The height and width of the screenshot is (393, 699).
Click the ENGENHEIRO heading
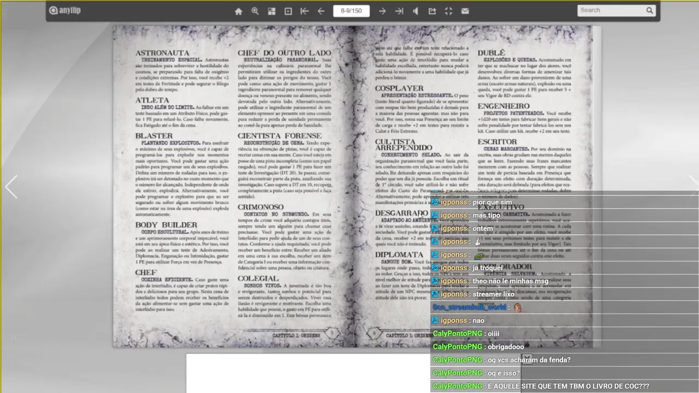click(503, 106)
